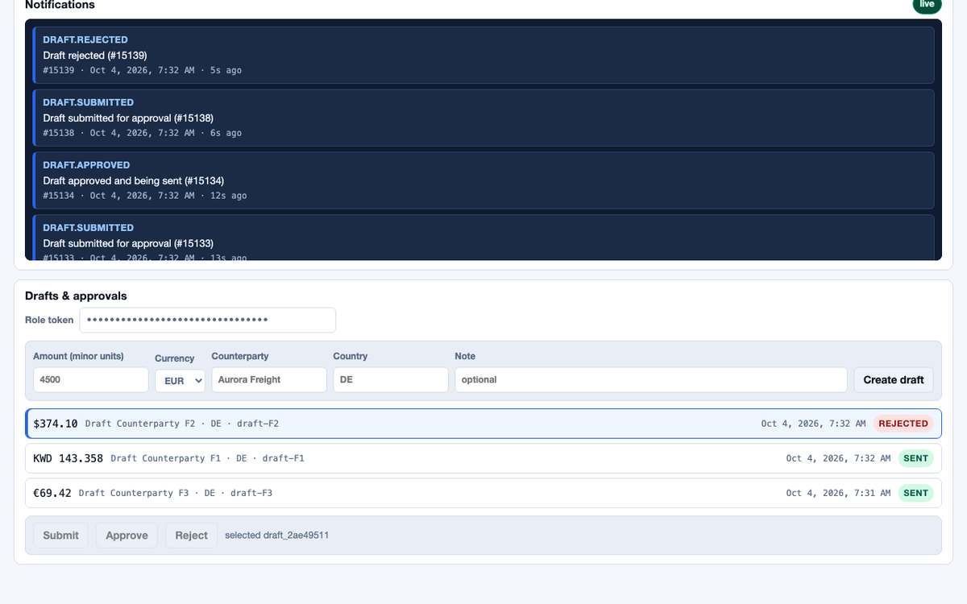The height and width of the screenshot is (604, 967).
Task: Focus the Counterparty field Aurora Freight
Action: (269, 379)
